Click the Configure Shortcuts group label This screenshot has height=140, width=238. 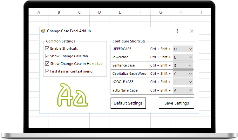[129, 41]
